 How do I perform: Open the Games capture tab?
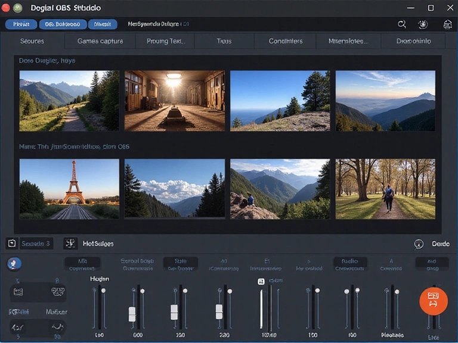point(100,41)
